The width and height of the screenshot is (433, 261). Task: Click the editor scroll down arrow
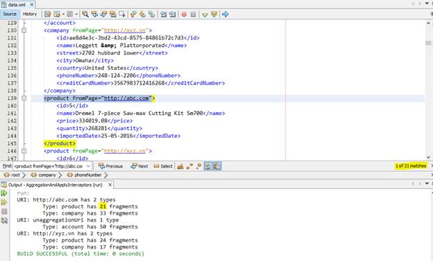click(x=428, y=157)
